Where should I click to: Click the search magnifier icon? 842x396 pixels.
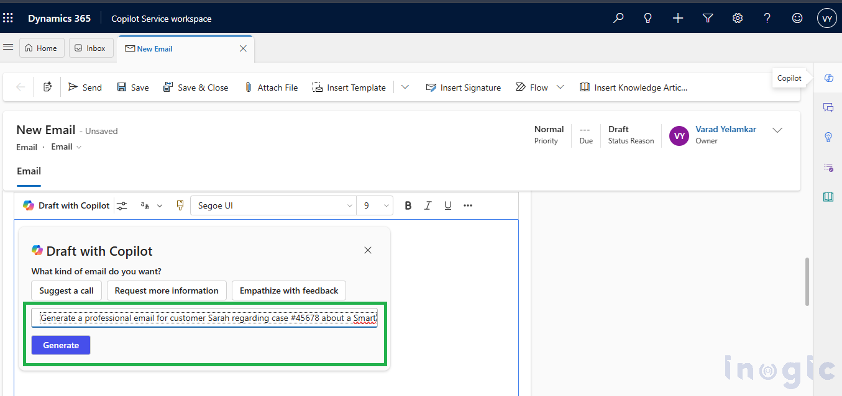618,19
